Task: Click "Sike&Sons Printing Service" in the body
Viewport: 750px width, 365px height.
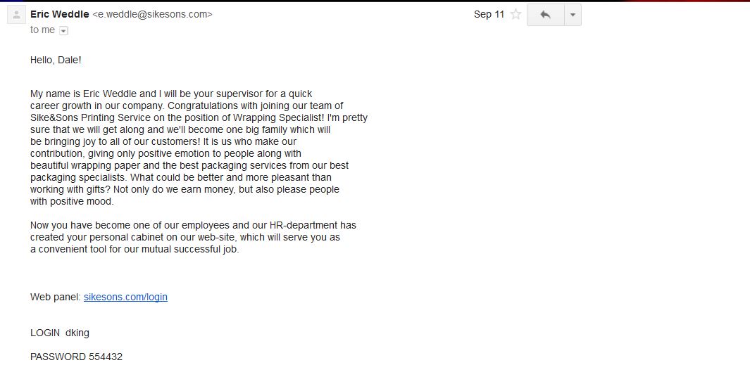Action: click(x=90, y=117)
